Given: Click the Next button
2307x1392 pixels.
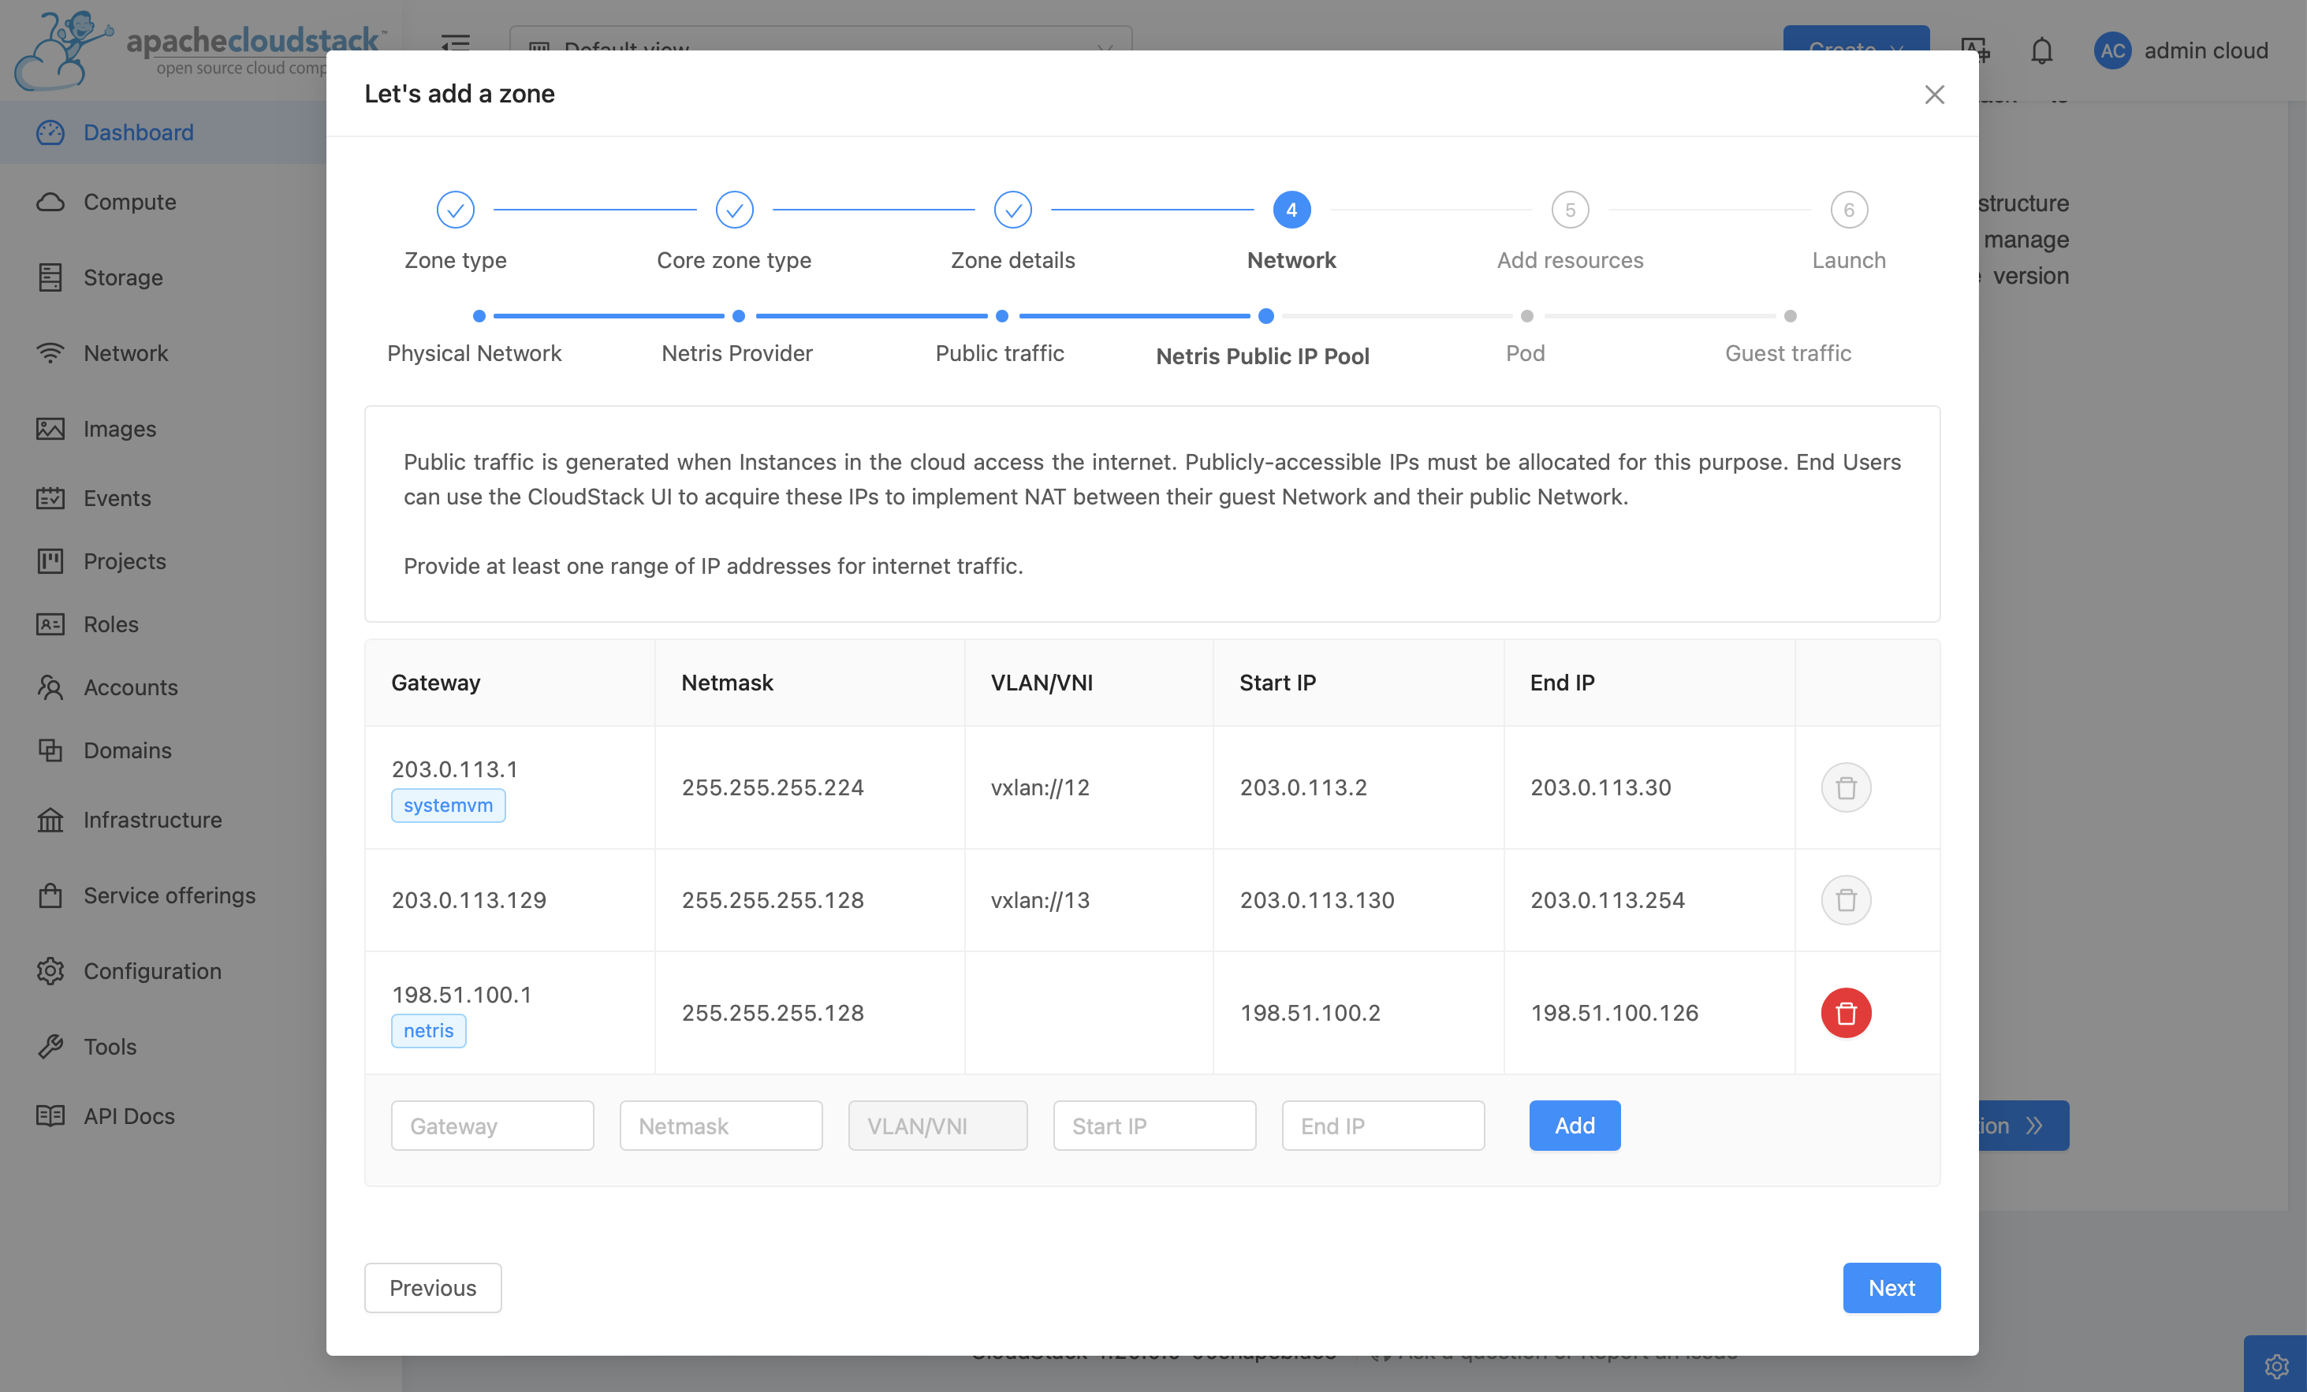Looking at the screenshot, I should [1891, 1288].
